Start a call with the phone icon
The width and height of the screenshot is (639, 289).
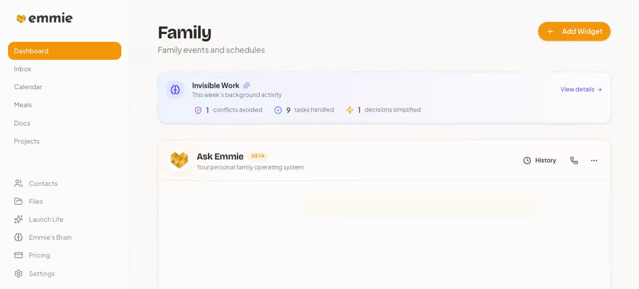click(x=574, y=160)
